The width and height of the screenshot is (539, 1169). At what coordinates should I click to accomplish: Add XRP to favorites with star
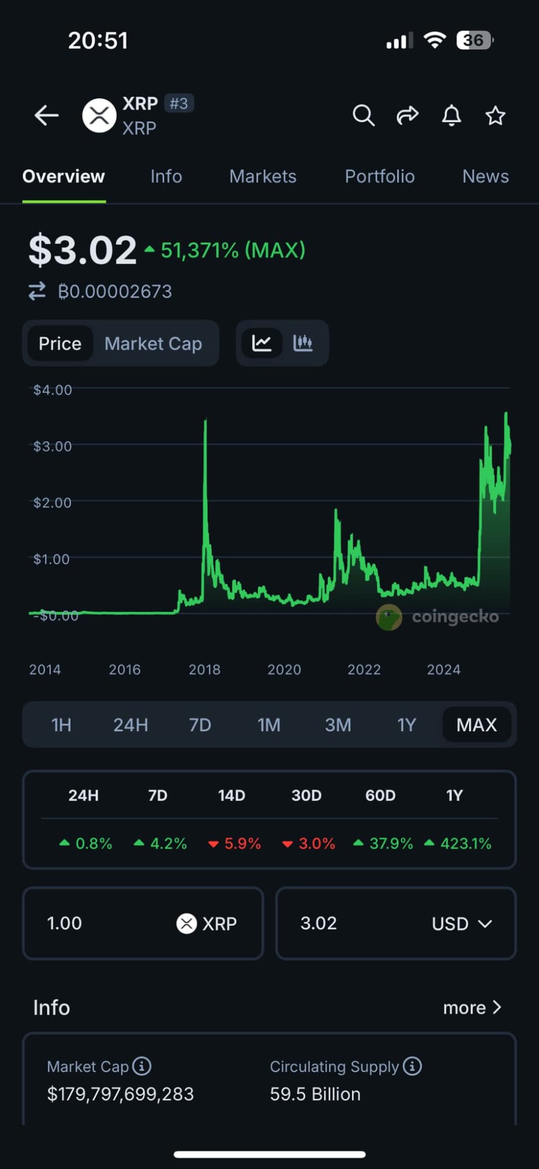point(495,116)
